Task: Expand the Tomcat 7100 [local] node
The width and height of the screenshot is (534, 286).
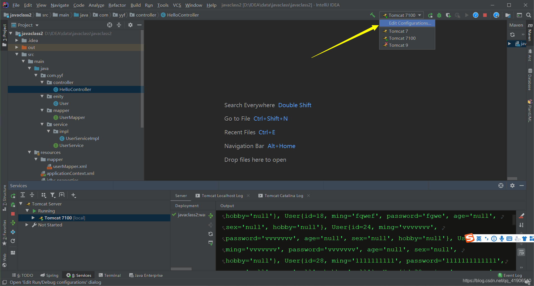Action: click(x=33, y=218)
